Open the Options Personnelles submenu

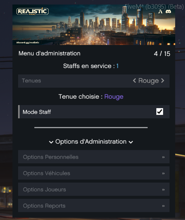[94, 157]
